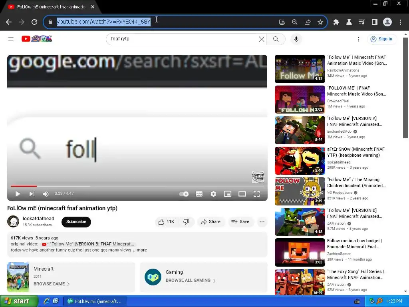The height and width of the screenshot is (307, 409).
Task: Seek on the red video progress bar
Action: tap(24, 186)
